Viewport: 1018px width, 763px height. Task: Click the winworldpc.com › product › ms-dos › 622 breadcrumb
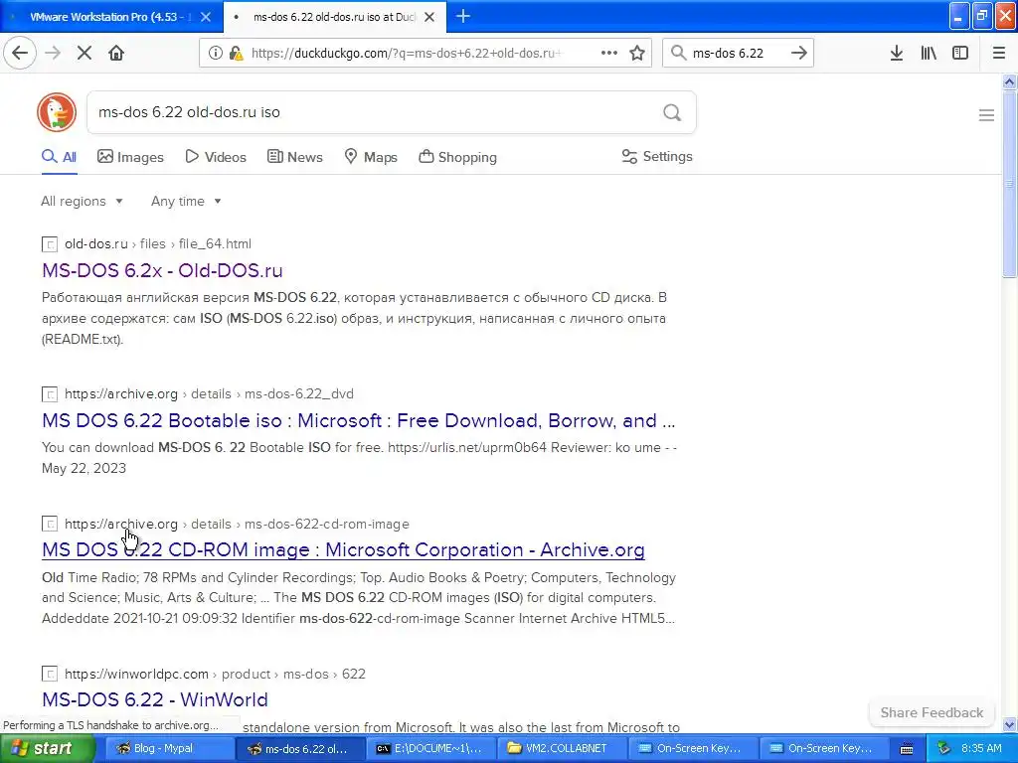[x=215, y=675]
